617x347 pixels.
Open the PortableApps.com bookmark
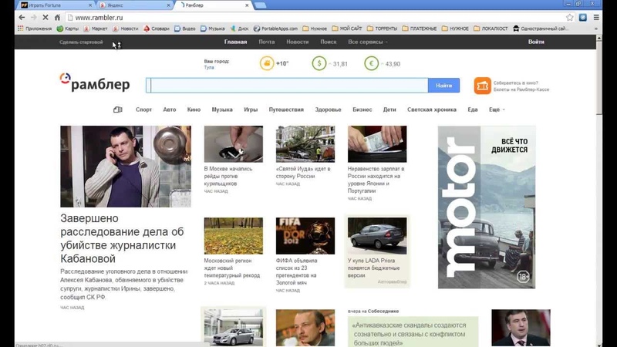[275, 29]
